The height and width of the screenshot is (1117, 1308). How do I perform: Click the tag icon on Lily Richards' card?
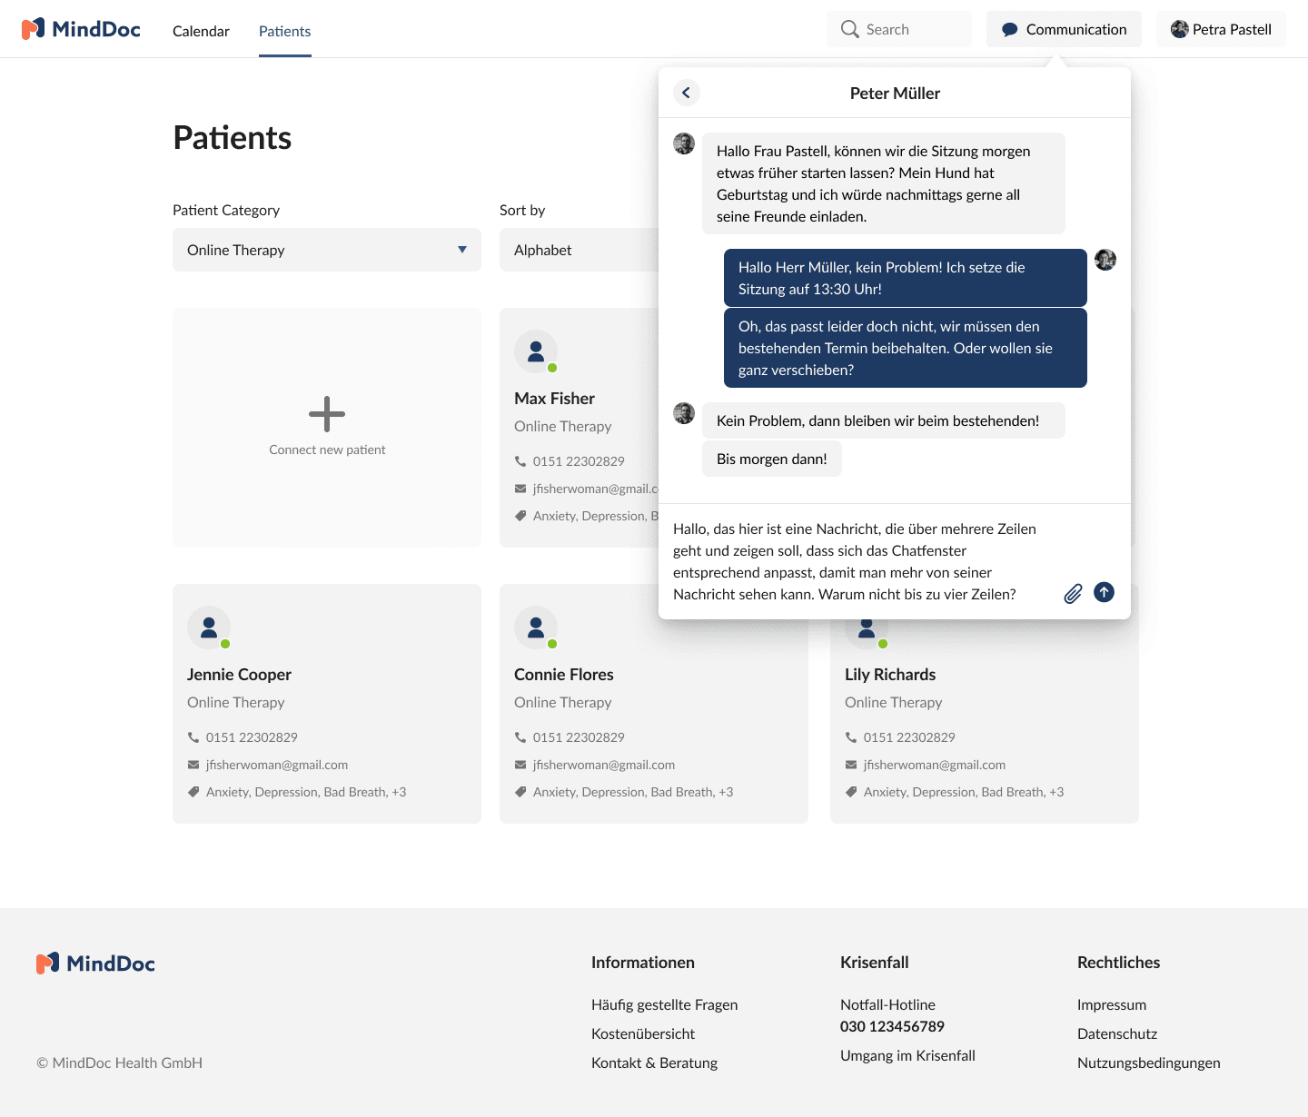click(x=851, y=792)
